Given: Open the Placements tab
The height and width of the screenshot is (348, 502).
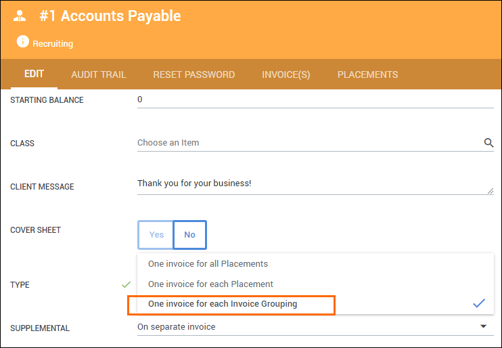Looking at the screenshot, I should (367, 74).
